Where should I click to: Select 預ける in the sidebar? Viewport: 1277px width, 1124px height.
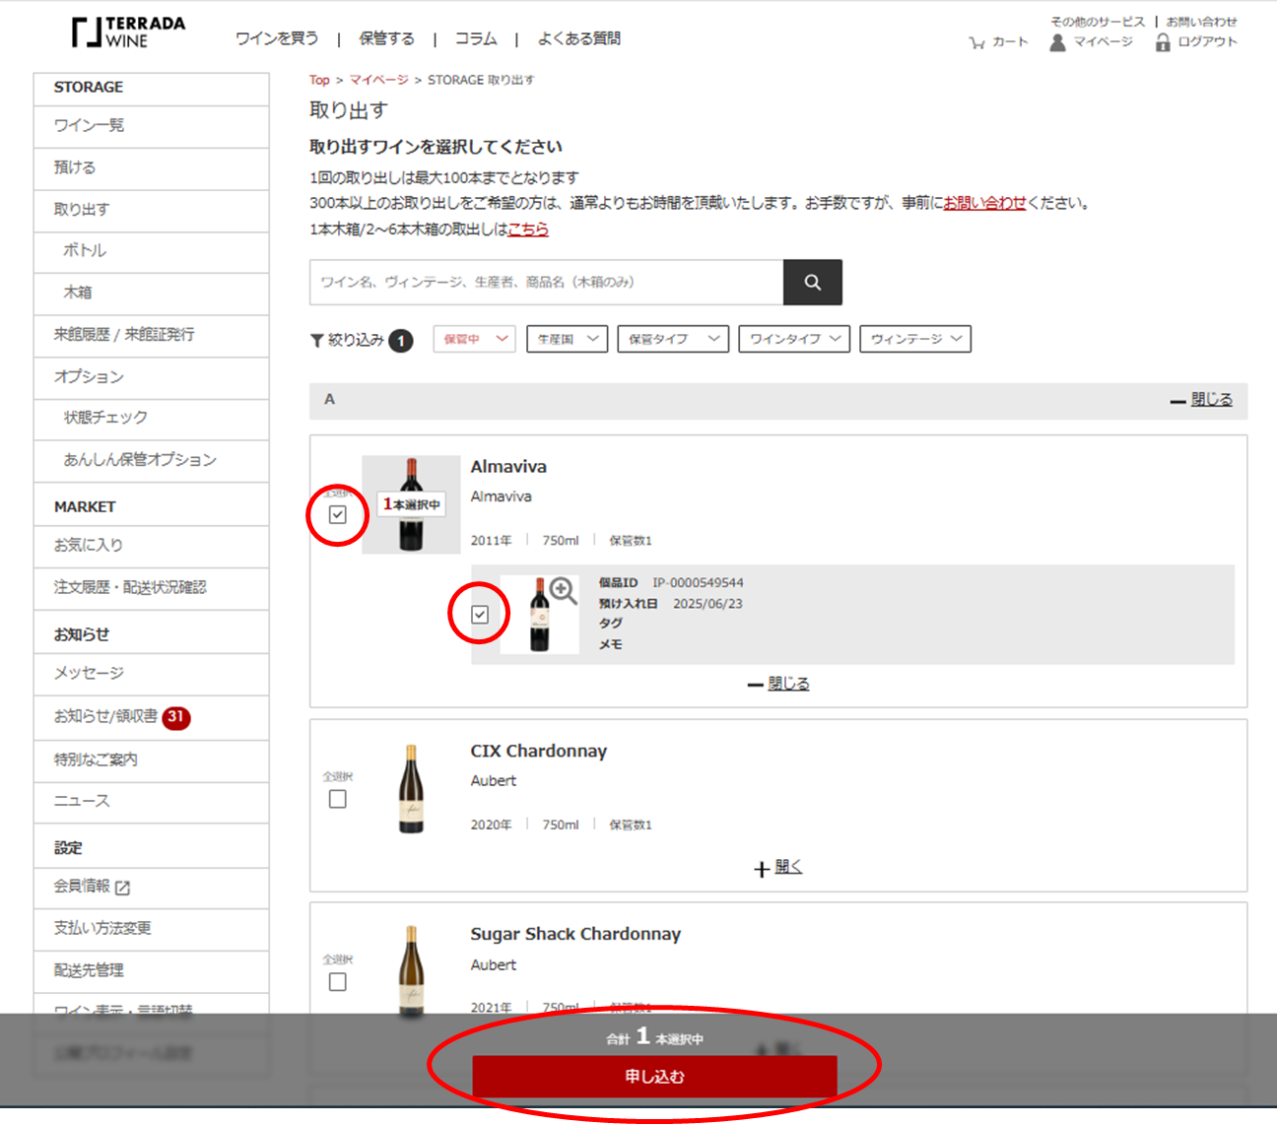[x=151, y=168]
